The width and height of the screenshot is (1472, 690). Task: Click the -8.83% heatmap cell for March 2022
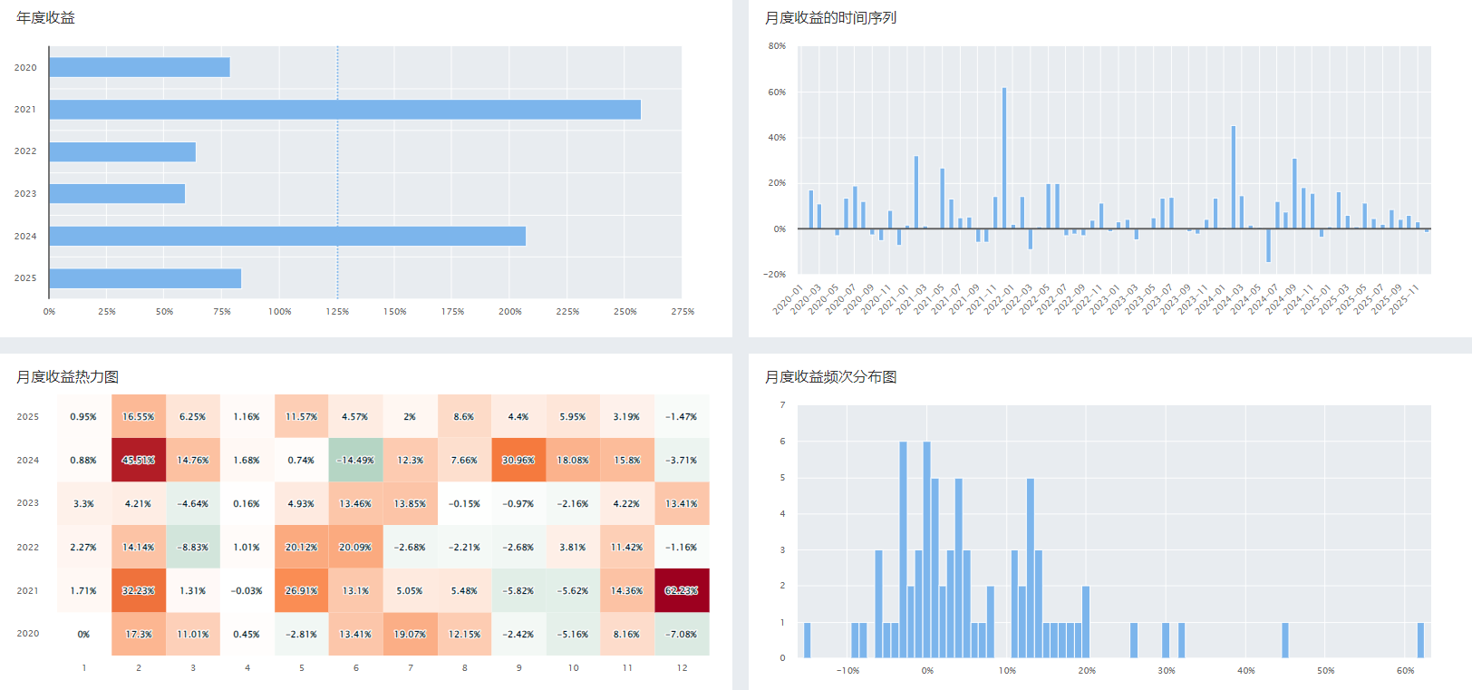pos(192,547)
